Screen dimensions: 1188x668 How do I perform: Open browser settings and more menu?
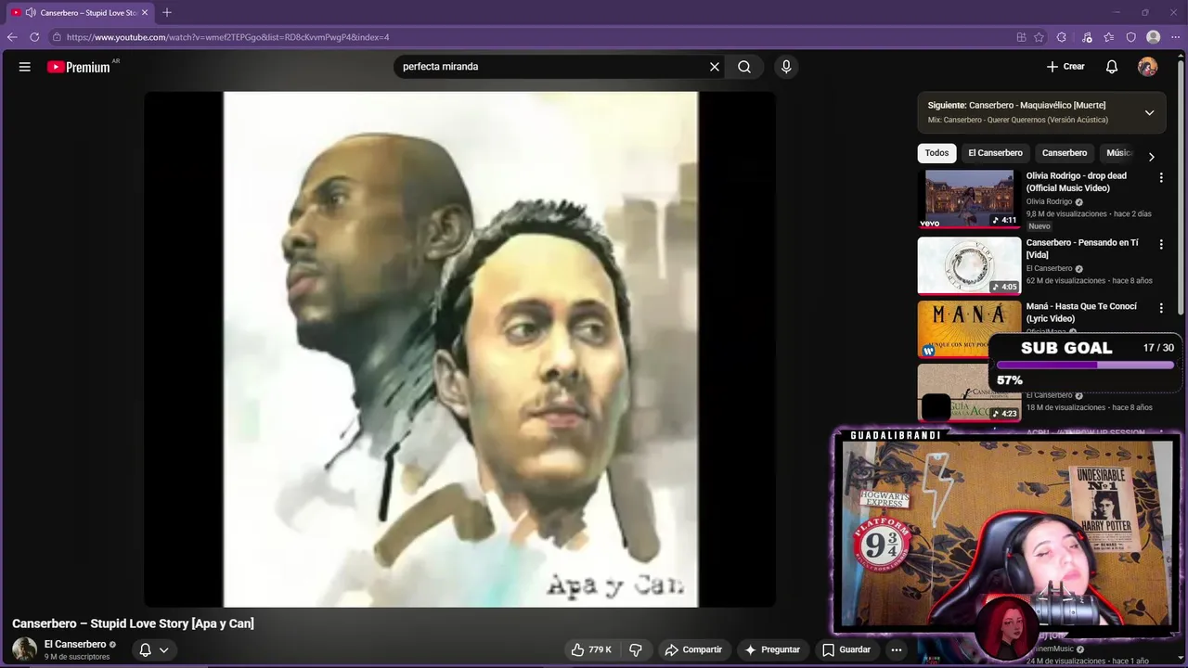point(1175,37)
